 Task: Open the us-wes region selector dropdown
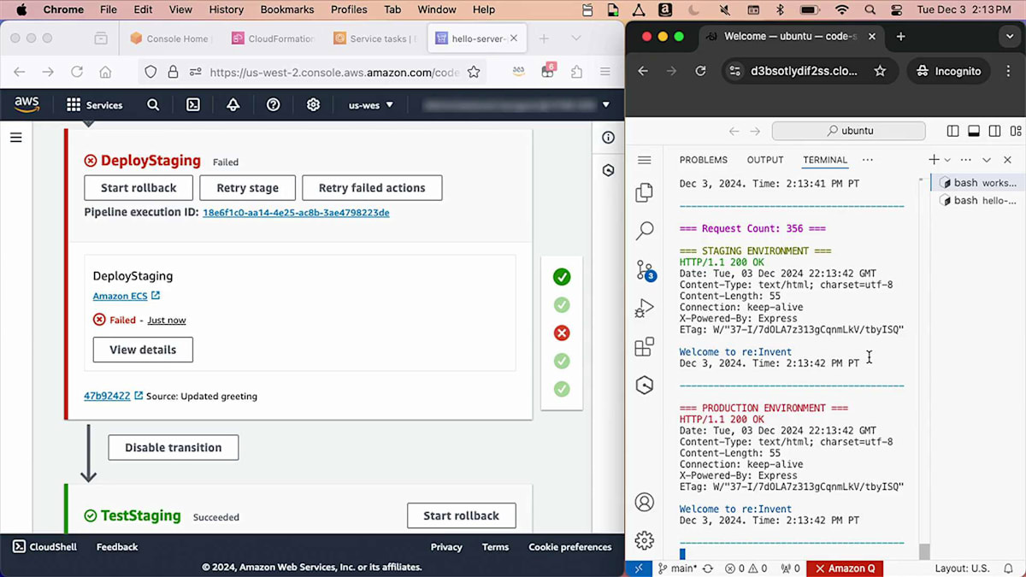[371, 105]
